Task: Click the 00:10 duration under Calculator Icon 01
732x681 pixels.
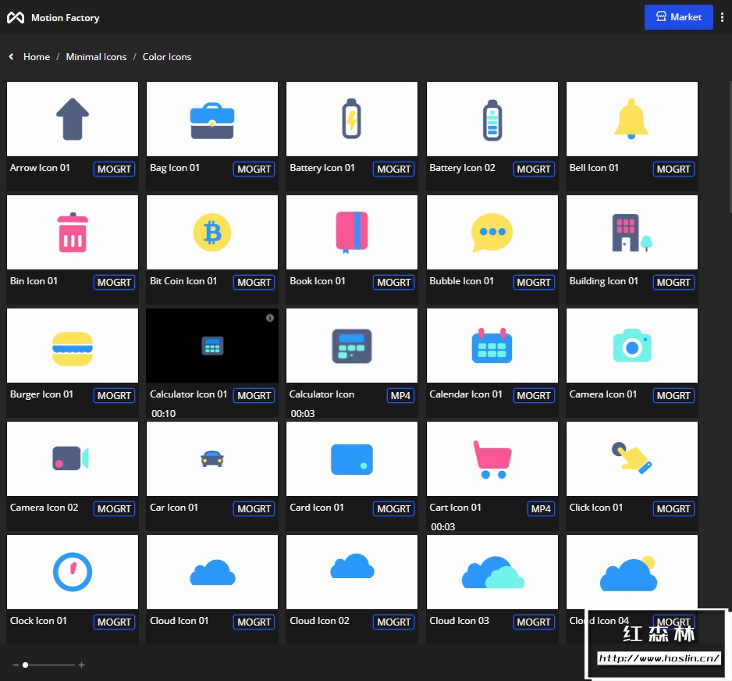Action: (163, 413)
